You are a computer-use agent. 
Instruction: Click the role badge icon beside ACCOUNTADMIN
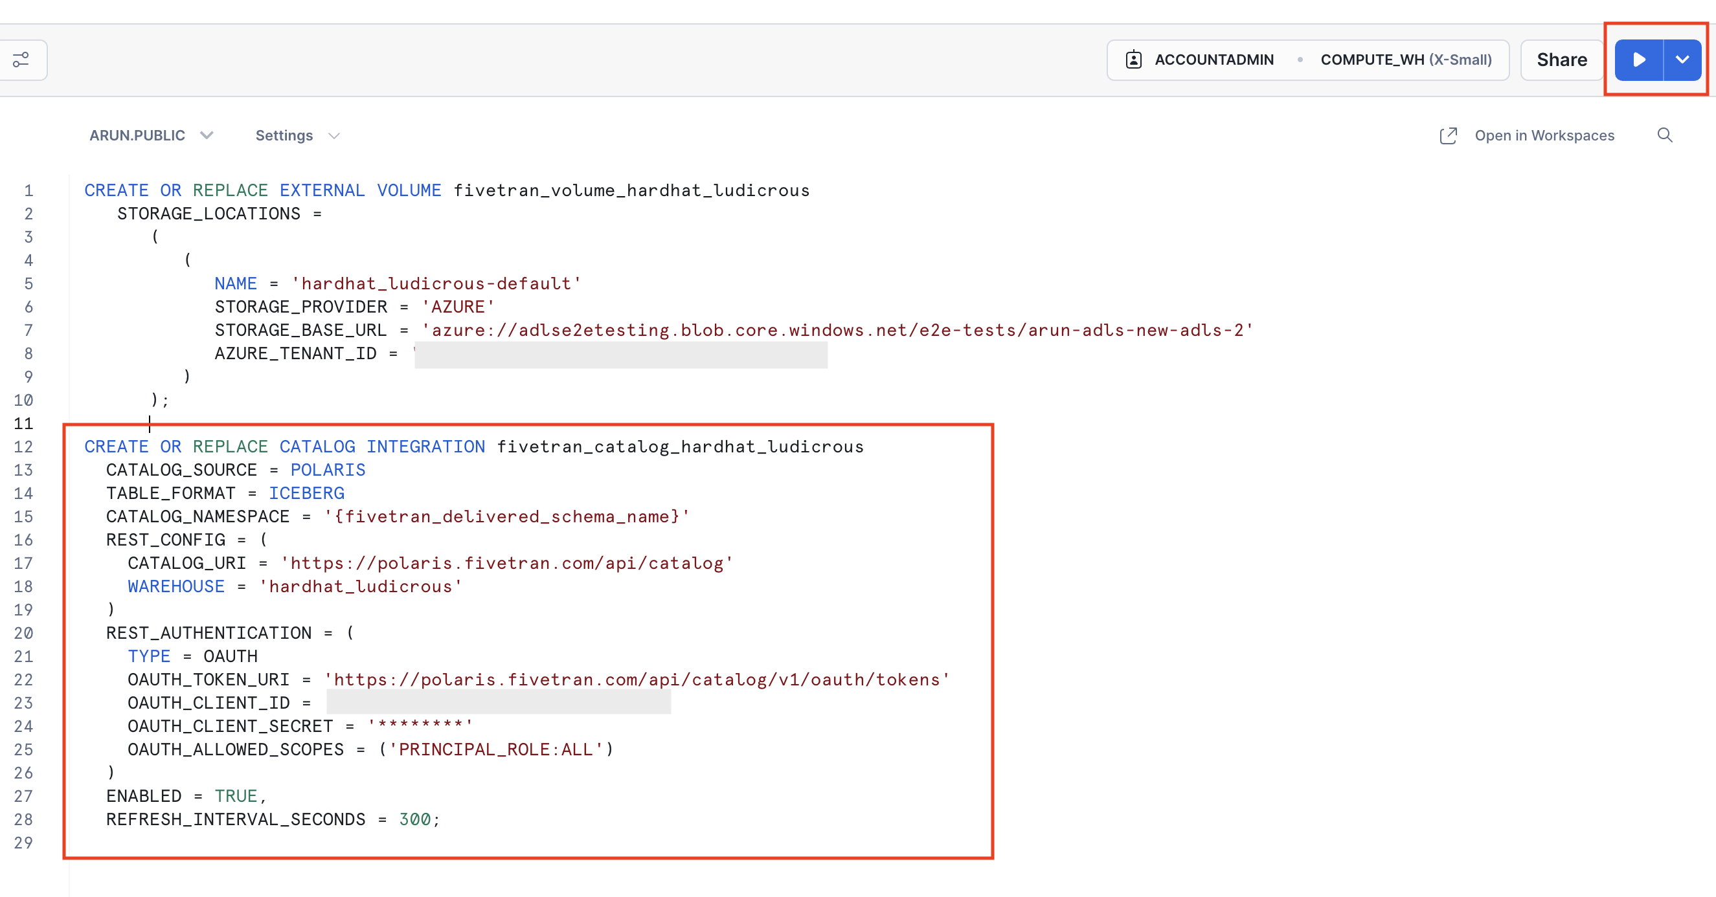coord(1134,60)
